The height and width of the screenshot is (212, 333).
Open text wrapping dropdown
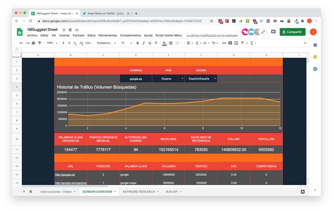[207, 43]
